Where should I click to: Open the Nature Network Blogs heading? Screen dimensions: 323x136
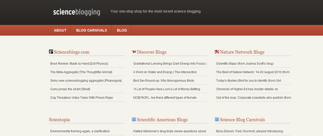(x=242, y=52)
